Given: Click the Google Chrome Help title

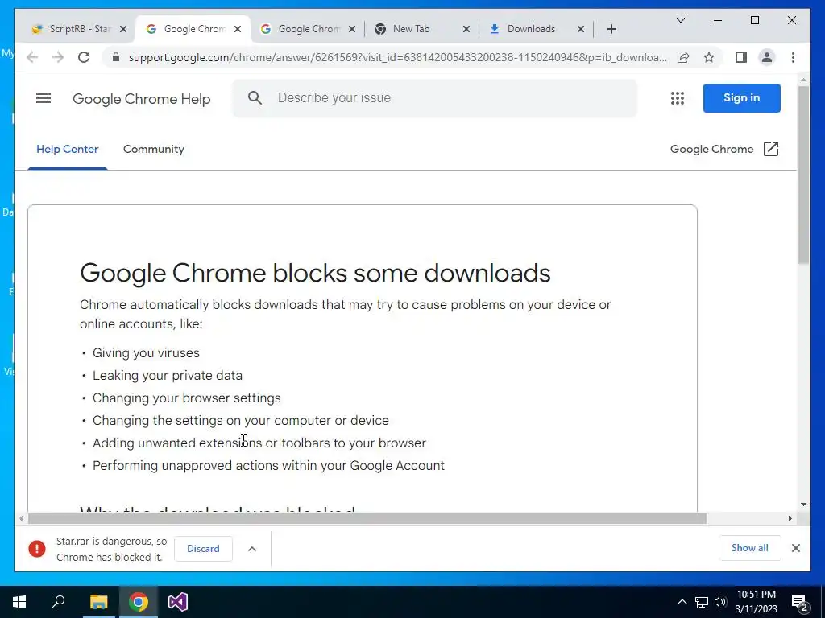Looking at the screenshot, I should click(142, 99).
